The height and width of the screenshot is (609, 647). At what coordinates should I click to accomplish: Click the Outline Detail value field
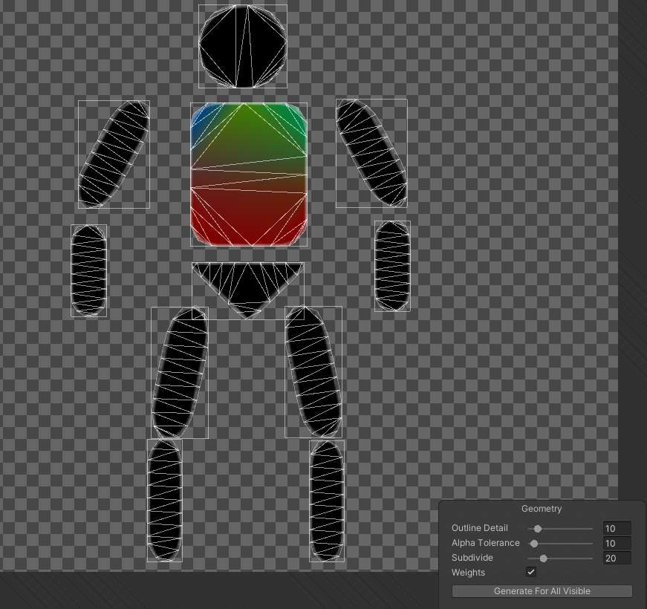tap(617, 529)
